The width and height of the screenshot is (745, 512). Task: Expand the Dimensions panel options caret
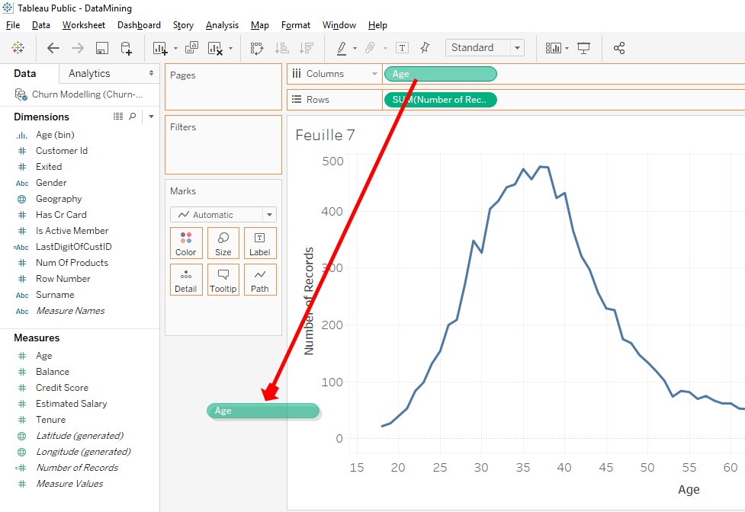coord(150,116)
